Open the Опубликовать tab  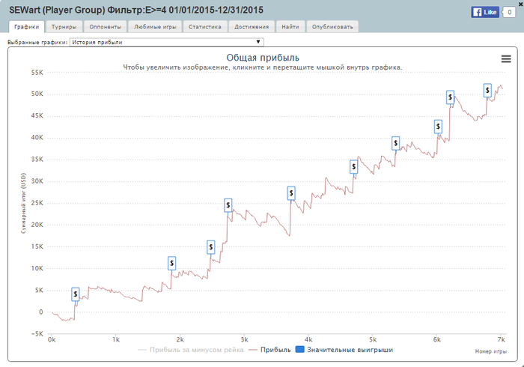pyautogui.click(x=332, y=27)
